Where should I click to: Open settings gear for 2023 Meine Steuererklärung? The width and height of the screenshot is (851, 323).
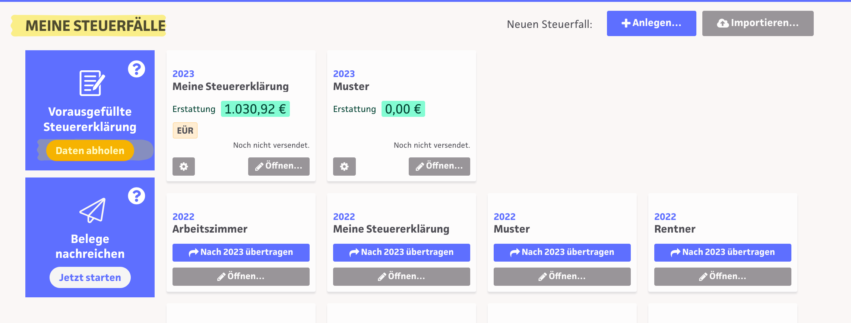pos(184,166)
